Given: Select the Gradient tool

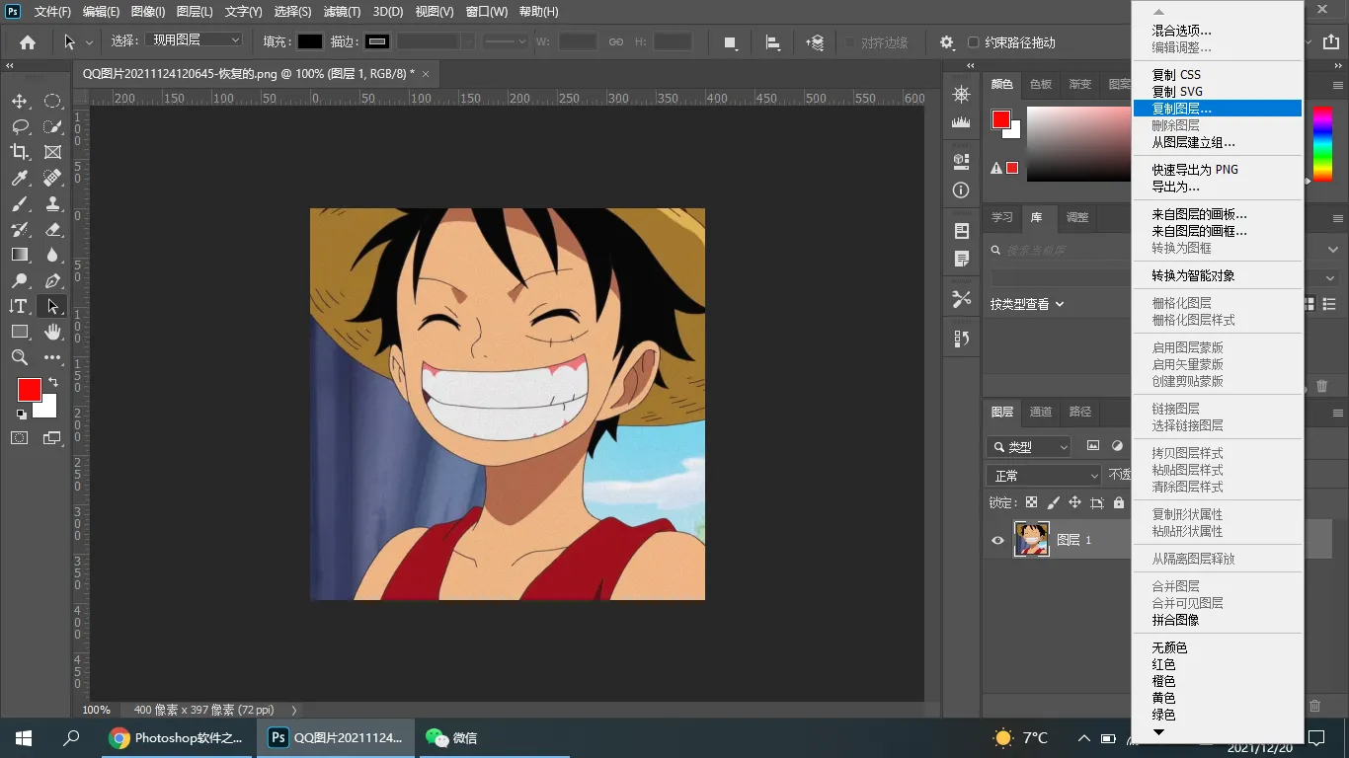Looking at the screenshot, I should 20,255.
